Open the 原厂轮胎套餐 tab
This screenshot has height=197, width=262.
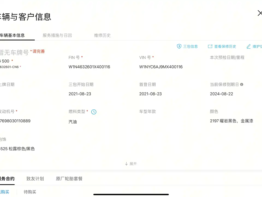pos(69,179)
